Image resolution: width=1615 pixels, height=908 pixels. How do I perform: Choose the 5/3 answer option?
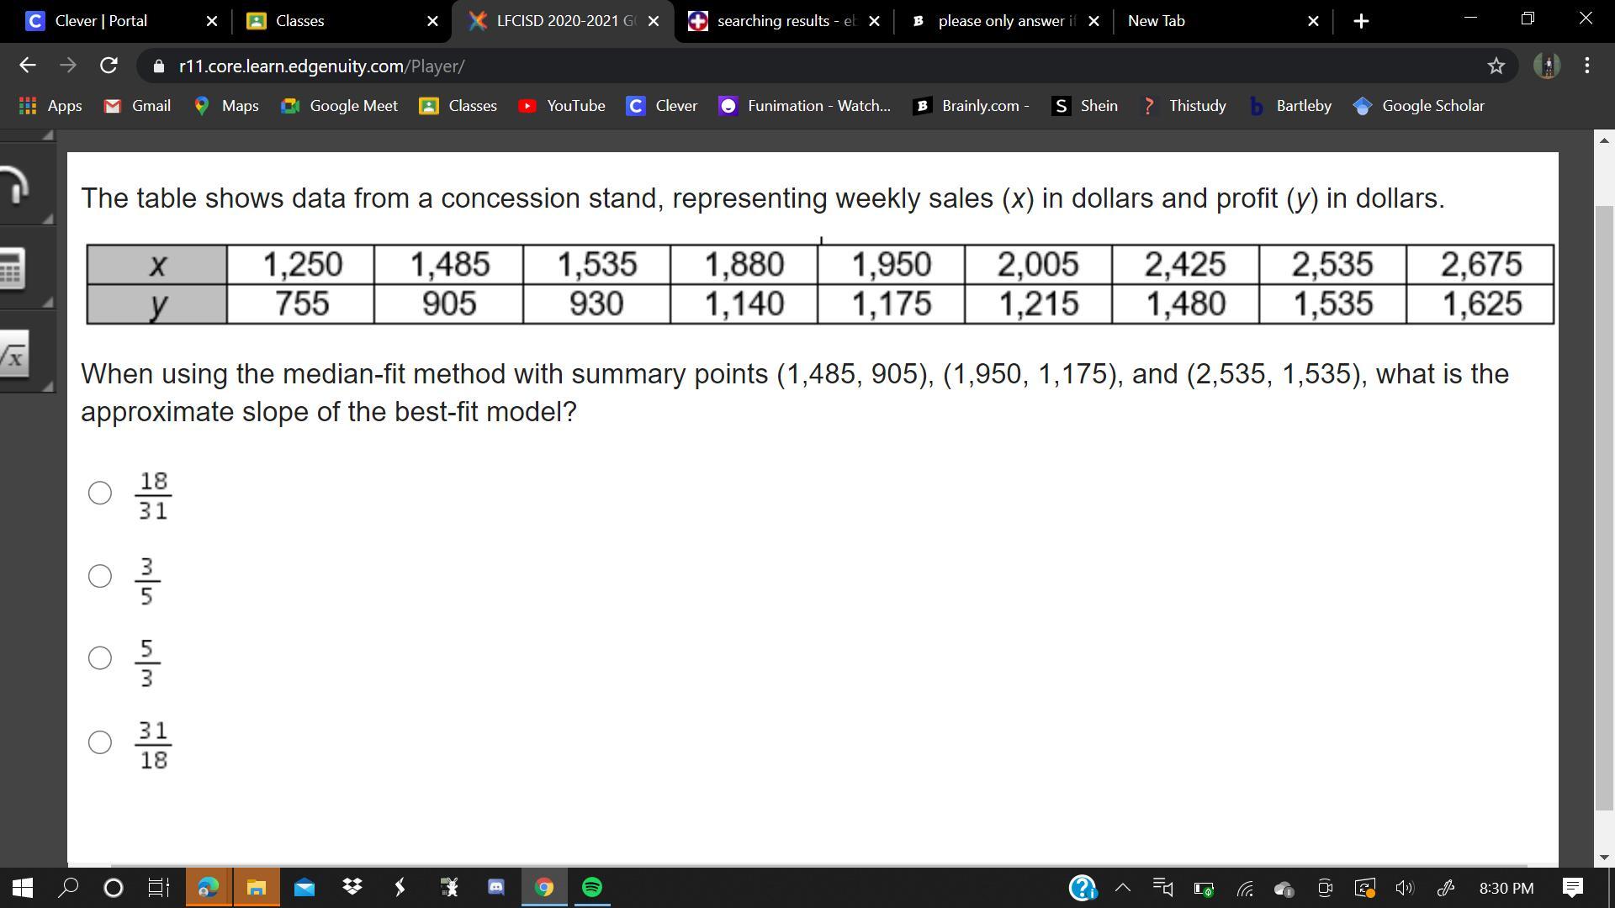(x=100, y=658)
